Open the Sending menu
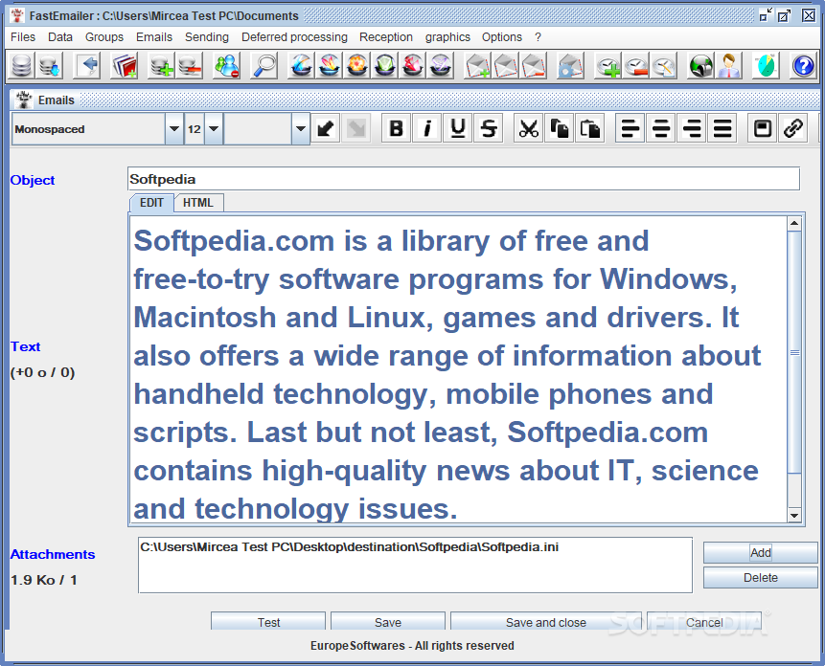 207,37
